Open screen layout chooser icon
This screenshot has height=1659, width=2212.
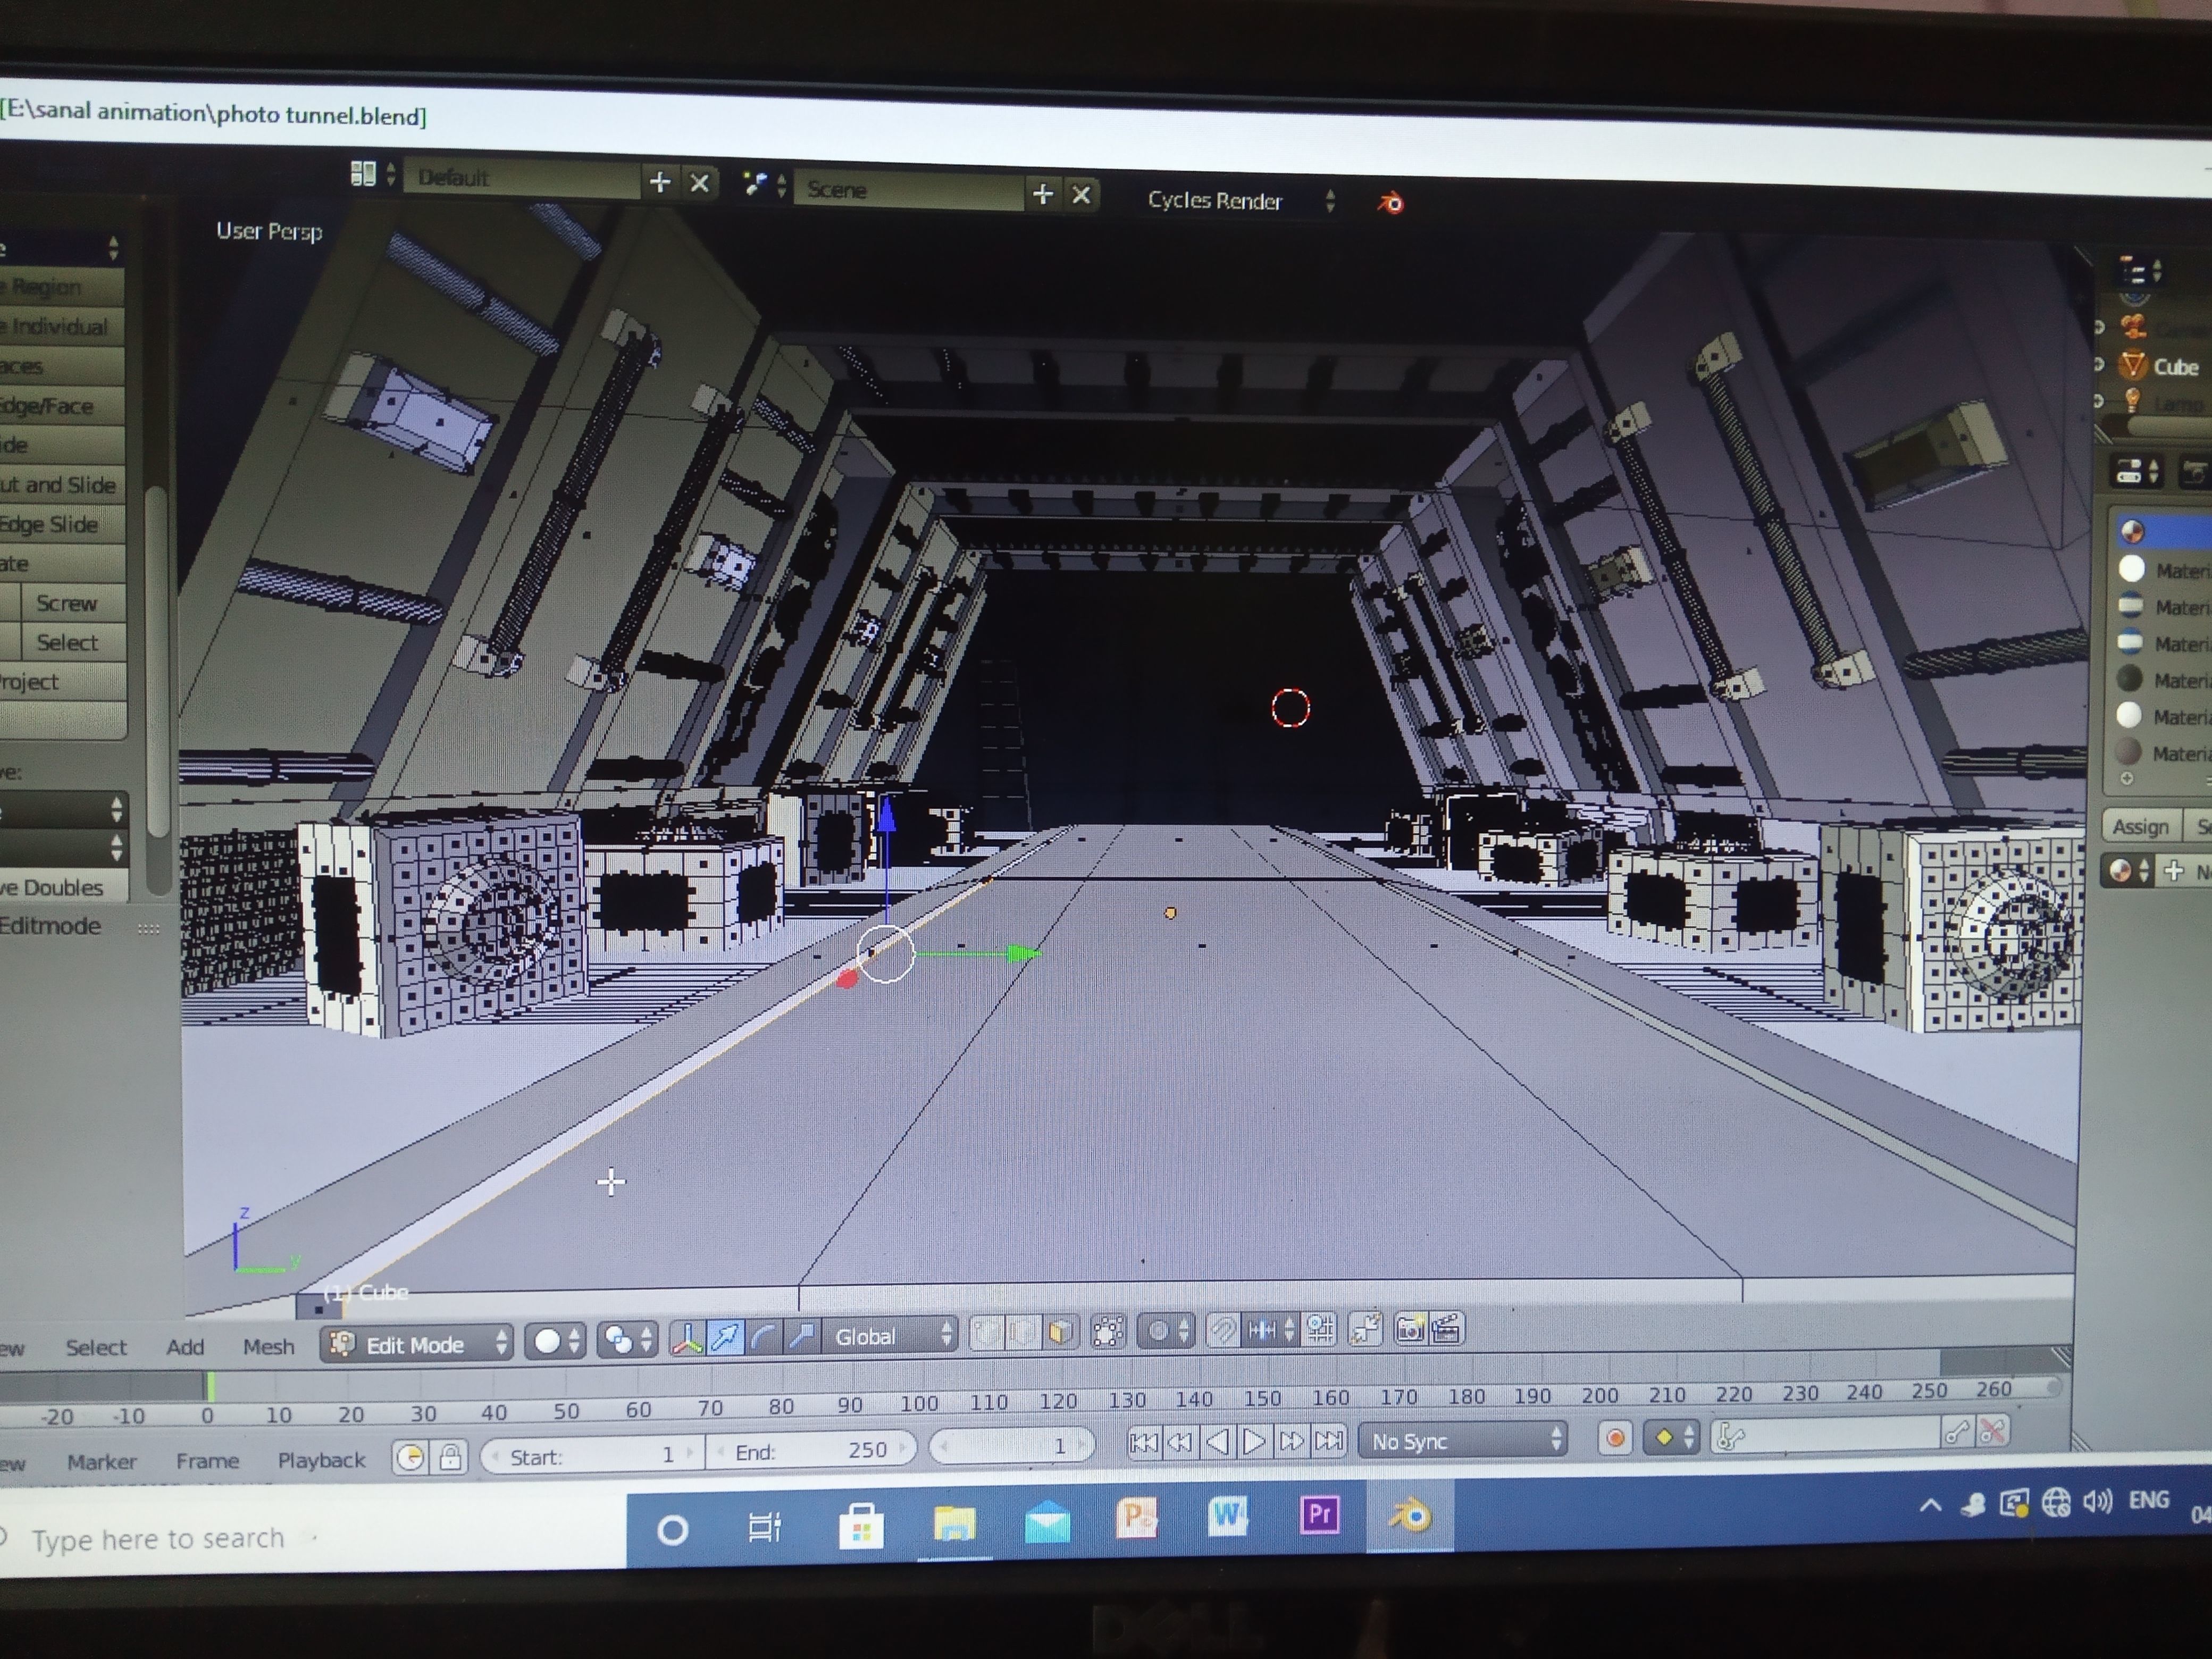click(372, 174)
